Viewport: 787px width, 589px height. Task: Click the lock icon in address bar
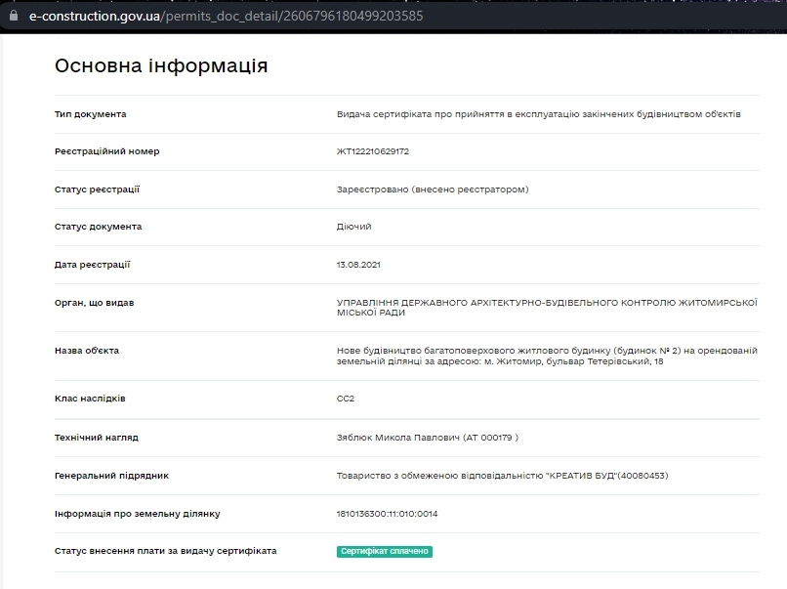14,16
